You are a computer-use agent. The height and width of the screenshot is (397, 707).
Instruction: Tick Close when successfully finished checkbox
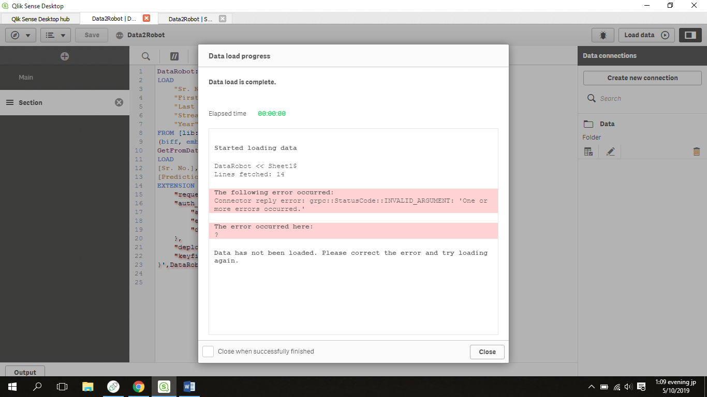[x=208, y=352]
